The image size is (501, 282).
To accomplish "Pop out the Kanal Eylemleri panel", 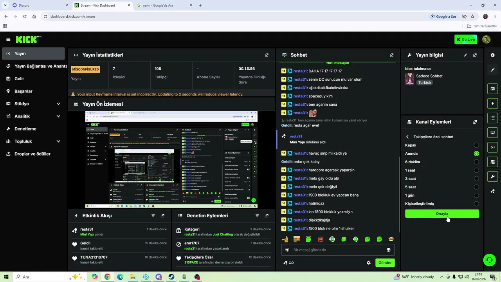I will coord(475,122).
